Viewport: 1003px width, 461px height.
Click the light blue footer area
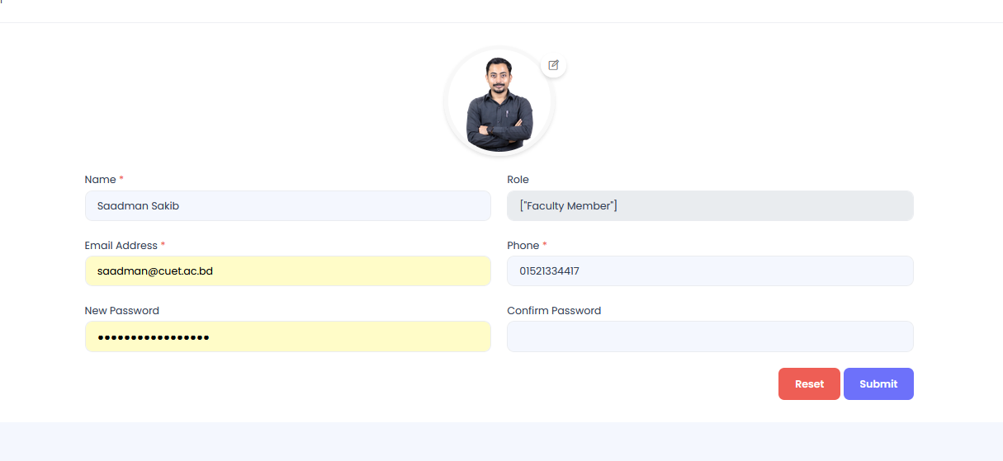[x=501, y=442]
